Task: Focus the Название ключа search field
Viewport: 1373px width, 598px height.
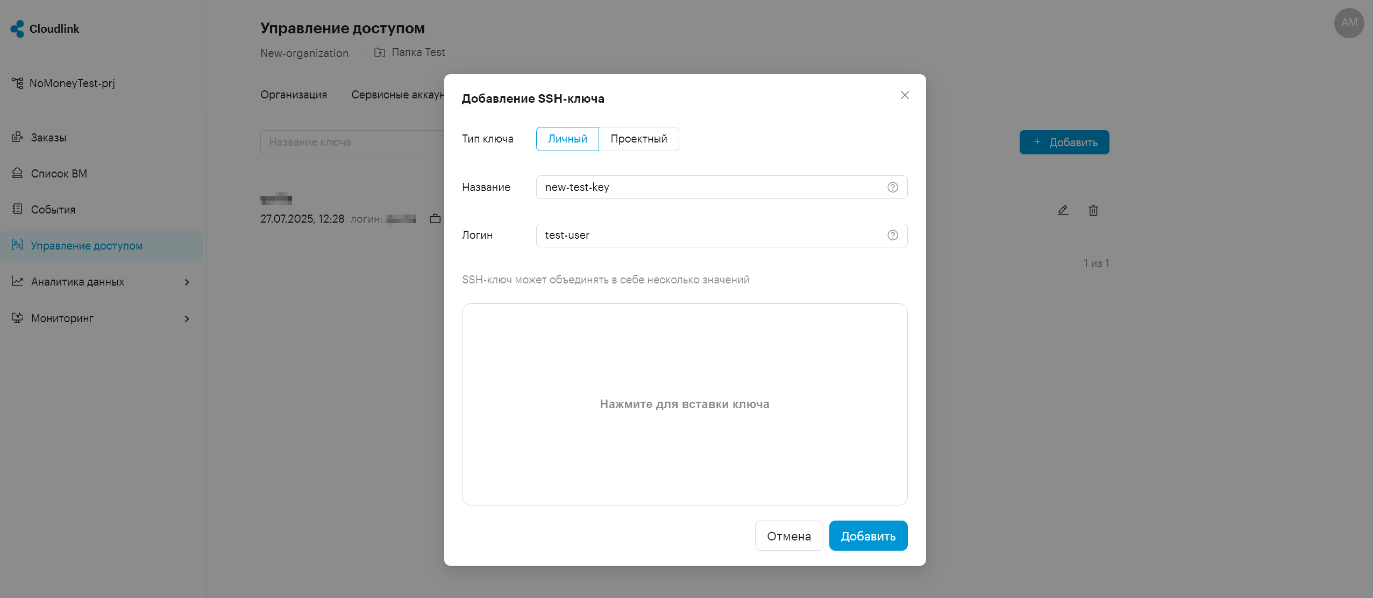Action: [x=352, y=142]
